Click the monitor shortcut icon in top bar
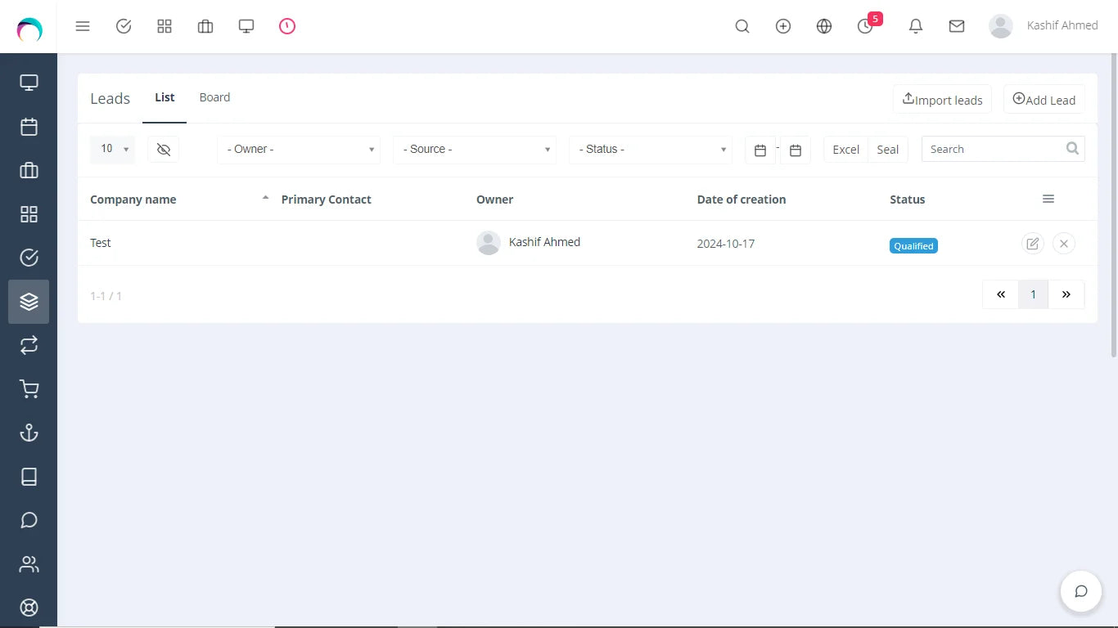 click(x=246, y=26)
